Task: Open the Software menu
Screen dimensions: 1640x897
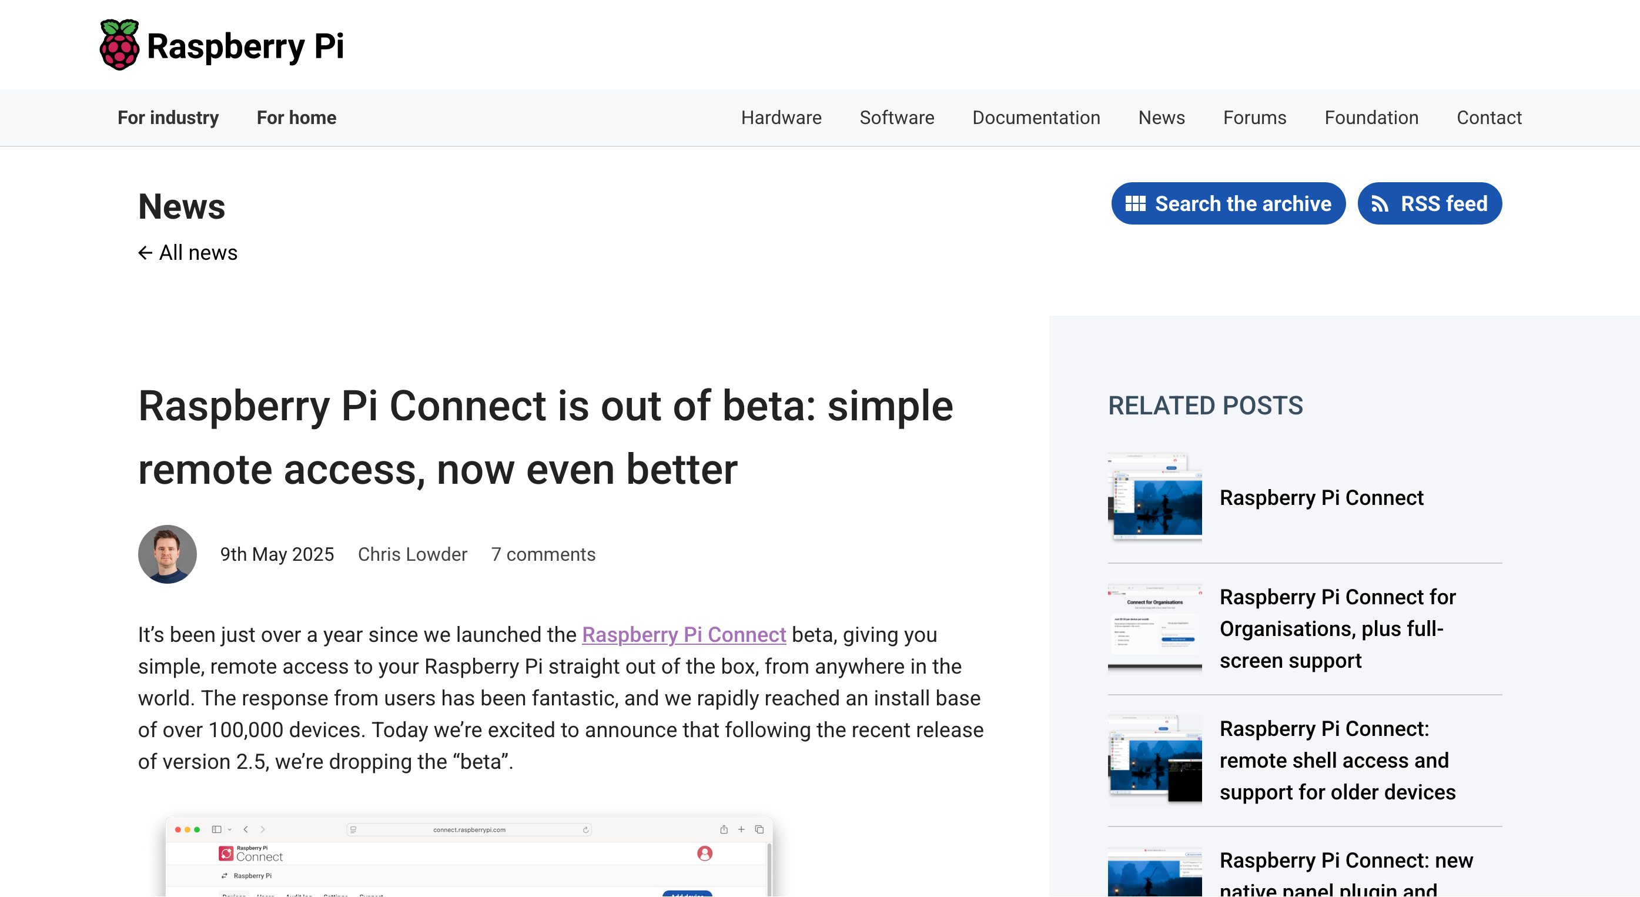Action: (x=896, y=118)
